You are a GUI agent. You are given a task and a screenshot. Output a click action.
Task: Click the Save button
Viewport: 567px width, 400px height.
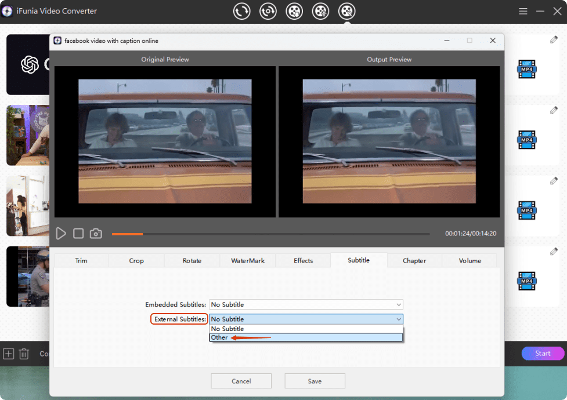315,381
